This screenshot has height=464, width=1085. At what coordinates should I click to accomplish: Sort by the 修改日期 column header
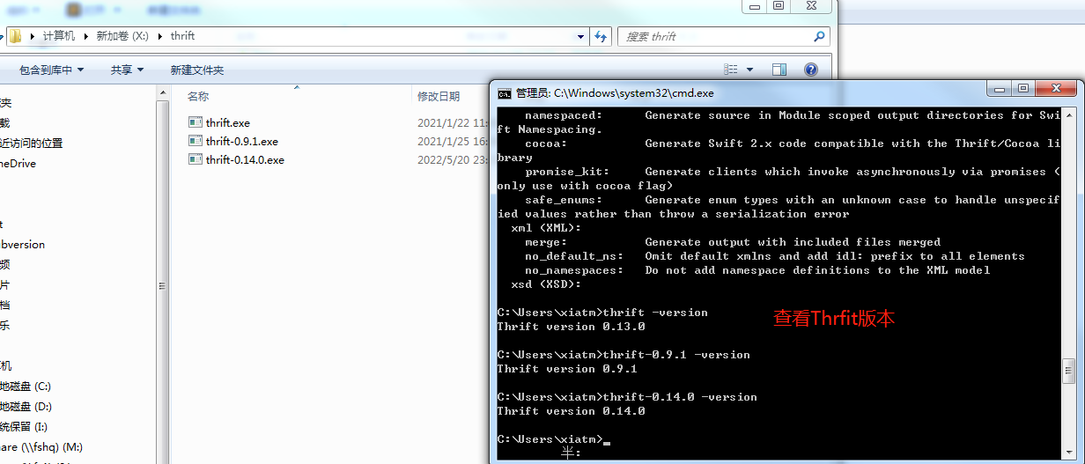[x=439, y=96]
